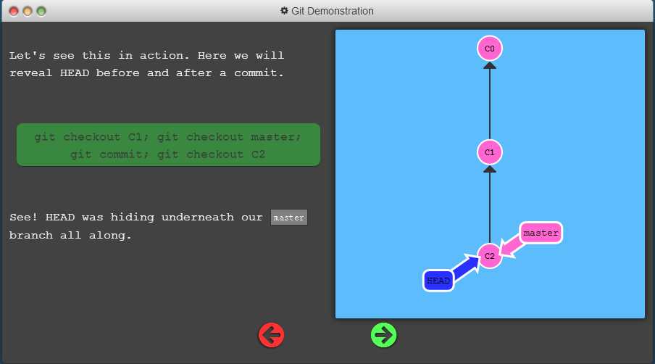Click the inline master code tag
Viewport: 655px width, 364px height.
(x=288, y=218)
